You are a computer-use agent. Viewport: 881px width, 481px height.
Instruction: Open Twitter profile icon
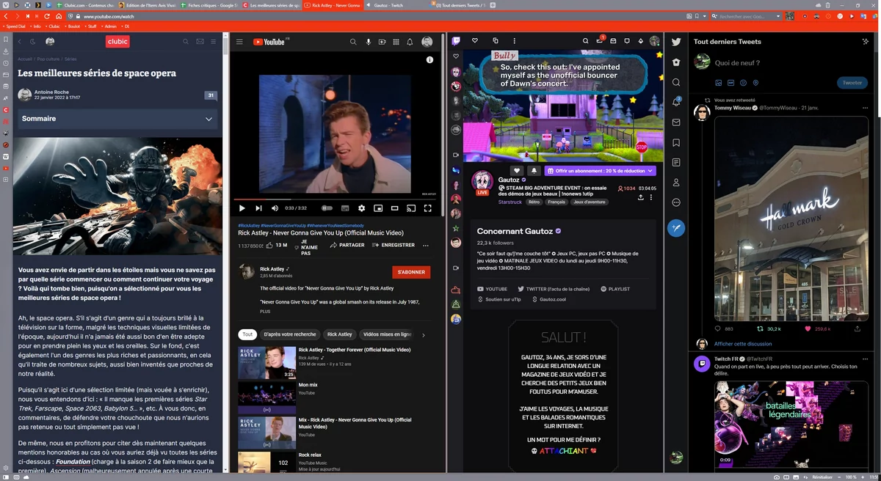click(x=676, y=182)
